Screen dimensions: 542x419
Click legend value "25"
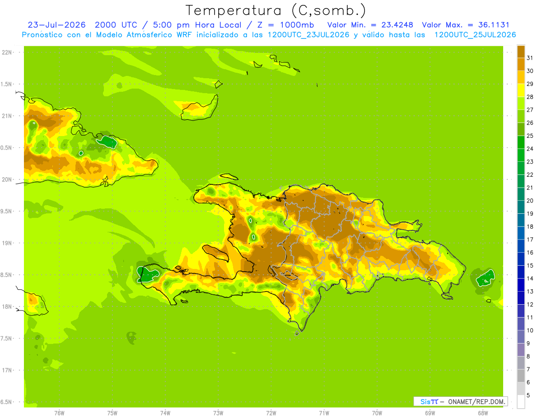[x=530, y=136]
